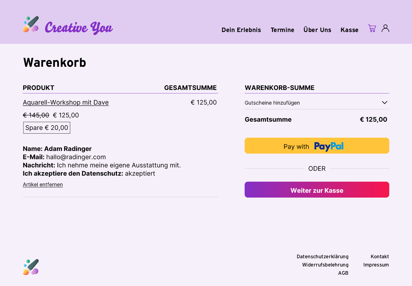The width and height of the screenshot is (412, 286).
Task: Open the user account icon
Action: (x=385, y=28)
